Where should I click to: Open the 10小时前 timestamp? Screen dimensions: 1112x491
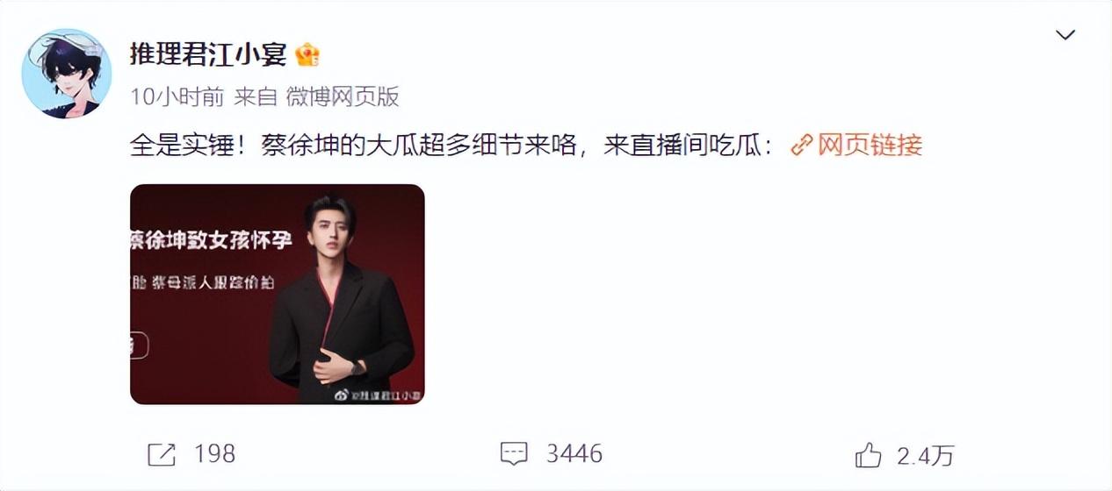click(x=177, y=97)
